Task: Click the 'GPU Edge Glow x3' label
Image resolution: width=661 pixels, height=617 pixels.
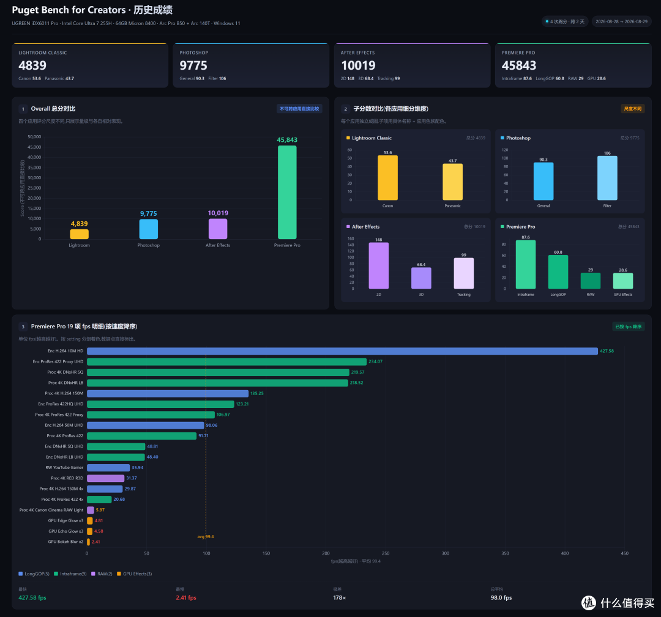Action: point(65,520)
